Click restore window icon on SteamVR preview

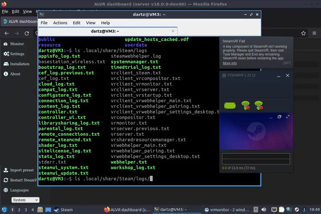point(279,117)
